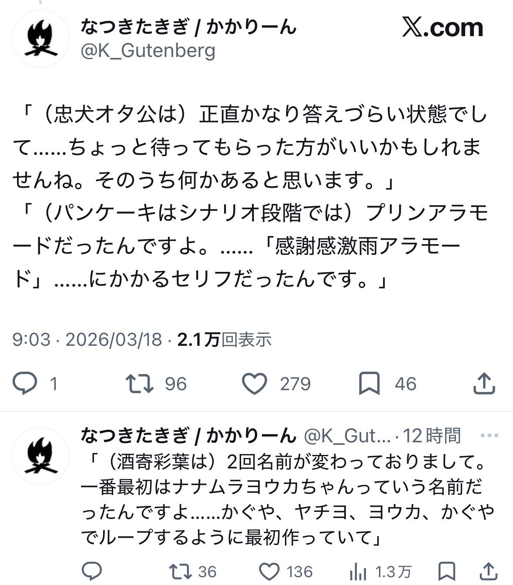Click the 9:03 · 2026/03/18 timestamp
This screenshot has width=513, height=585.
[x=87, y=339]
